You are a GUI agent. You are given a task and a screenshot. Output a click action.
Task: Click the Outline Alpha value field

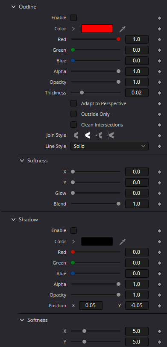click(x=137, y=71)
